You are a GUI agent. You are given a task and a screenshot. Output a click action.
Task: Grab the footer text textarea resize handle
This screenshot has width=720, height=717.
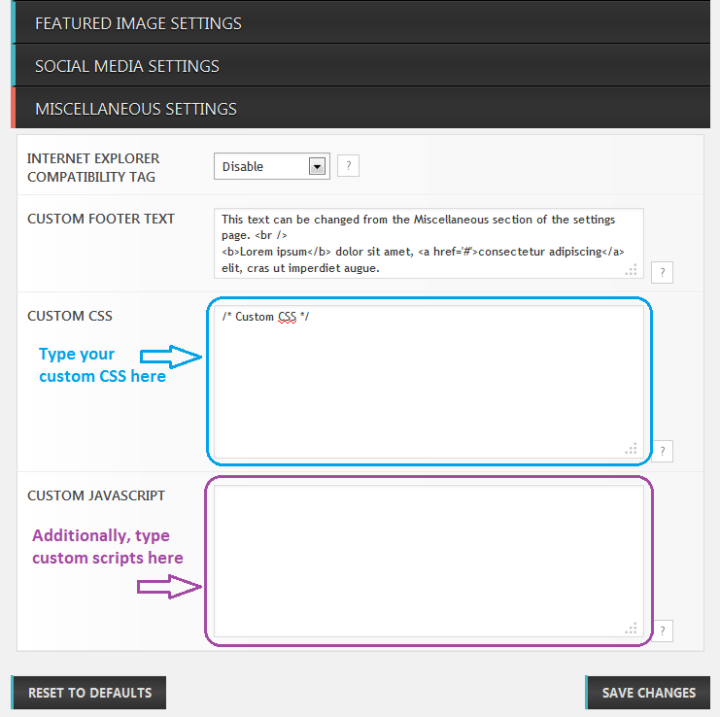tap(632, 269)
